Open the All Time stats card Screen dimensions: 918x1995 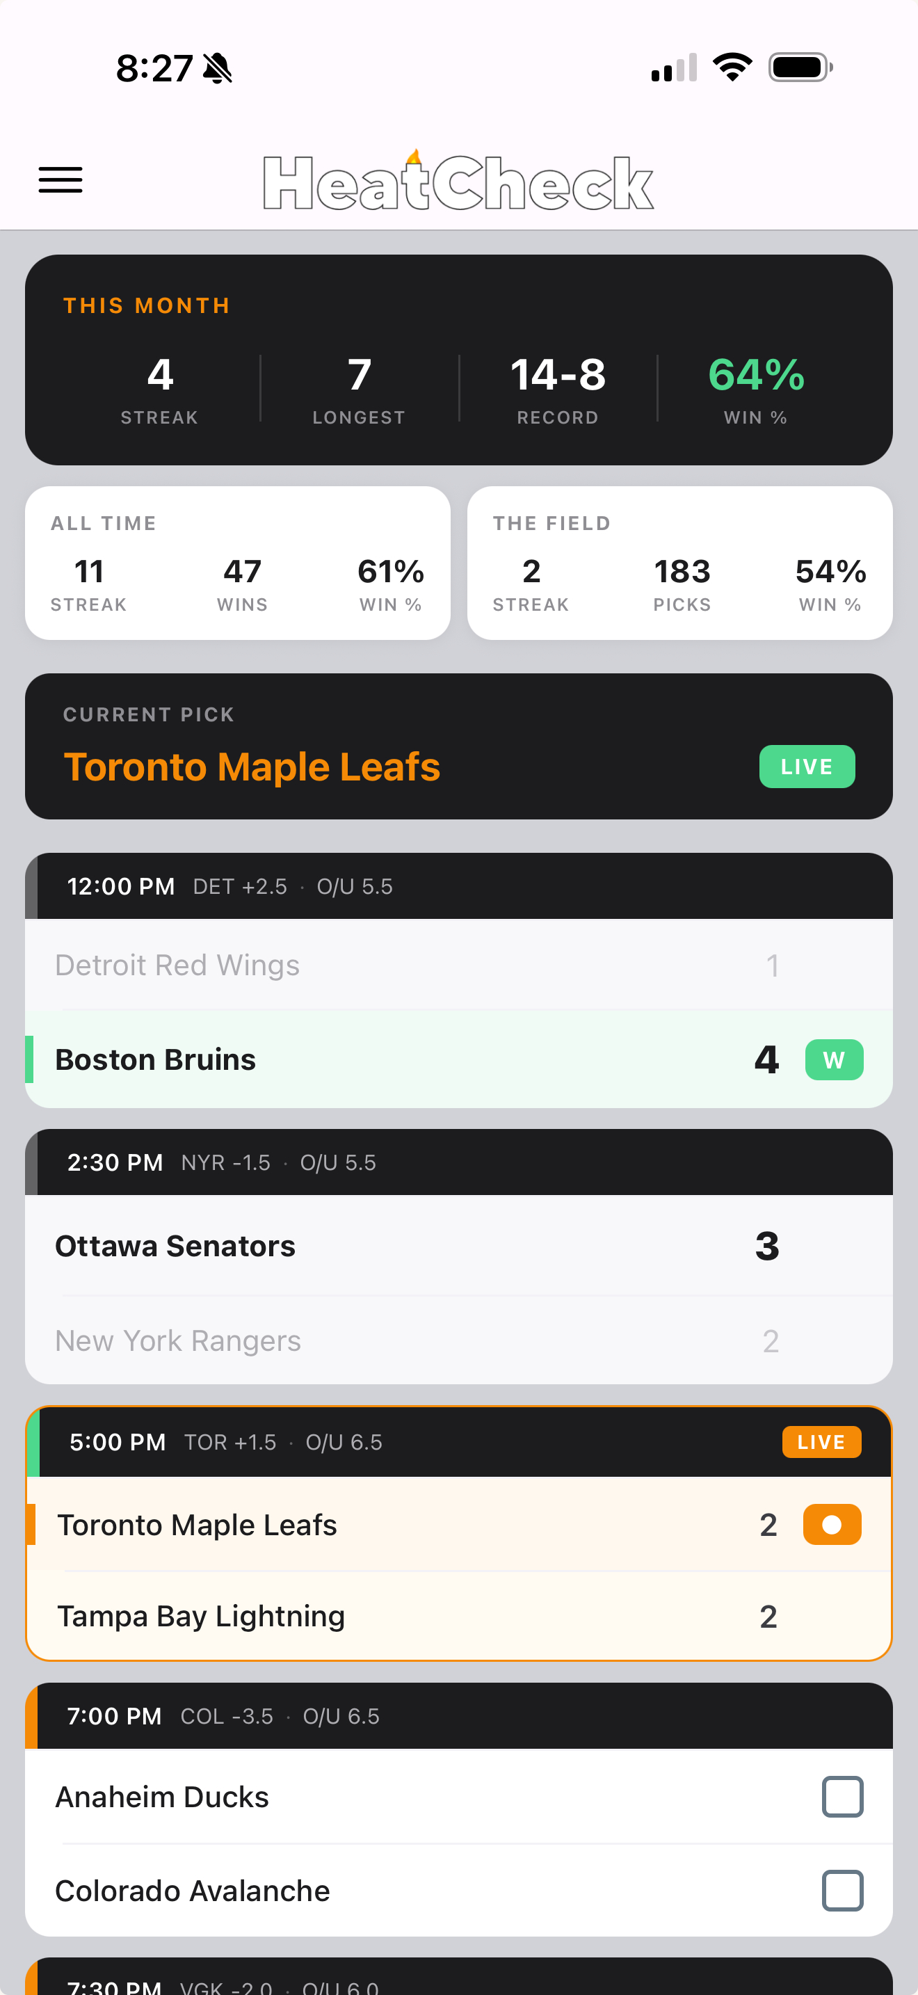tap(238, 563)
